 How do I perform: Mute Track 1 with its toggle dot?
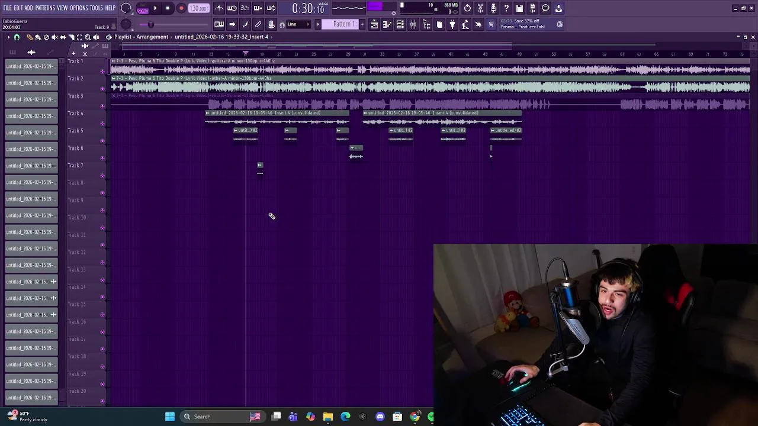pyautogui.click(x=102, y=72)
